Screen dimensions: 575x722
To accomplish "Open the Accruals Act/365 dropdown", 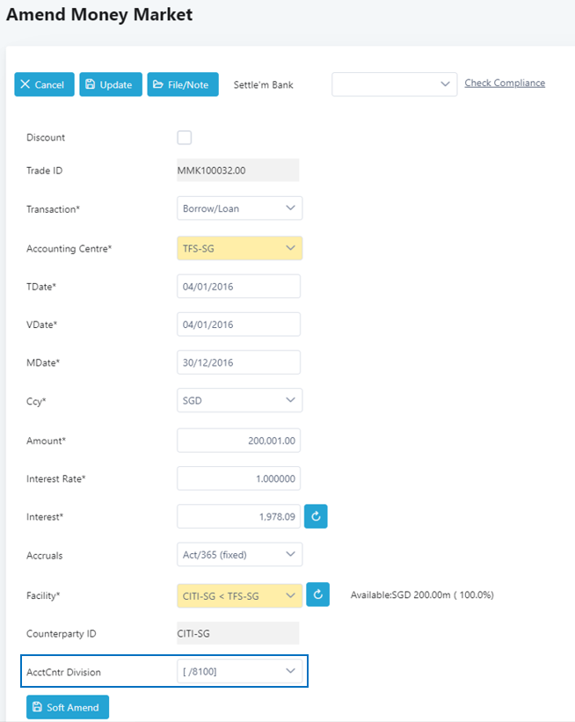I will coord(240,554).
